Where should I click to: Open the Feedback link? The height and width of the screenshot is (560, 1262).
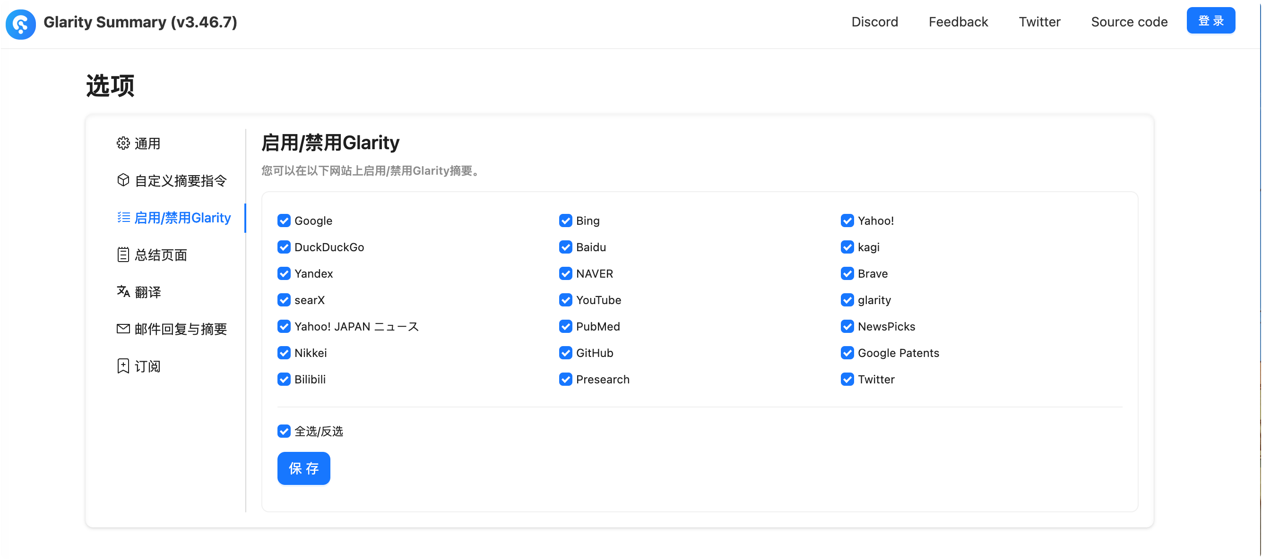(x=958, y=22)
